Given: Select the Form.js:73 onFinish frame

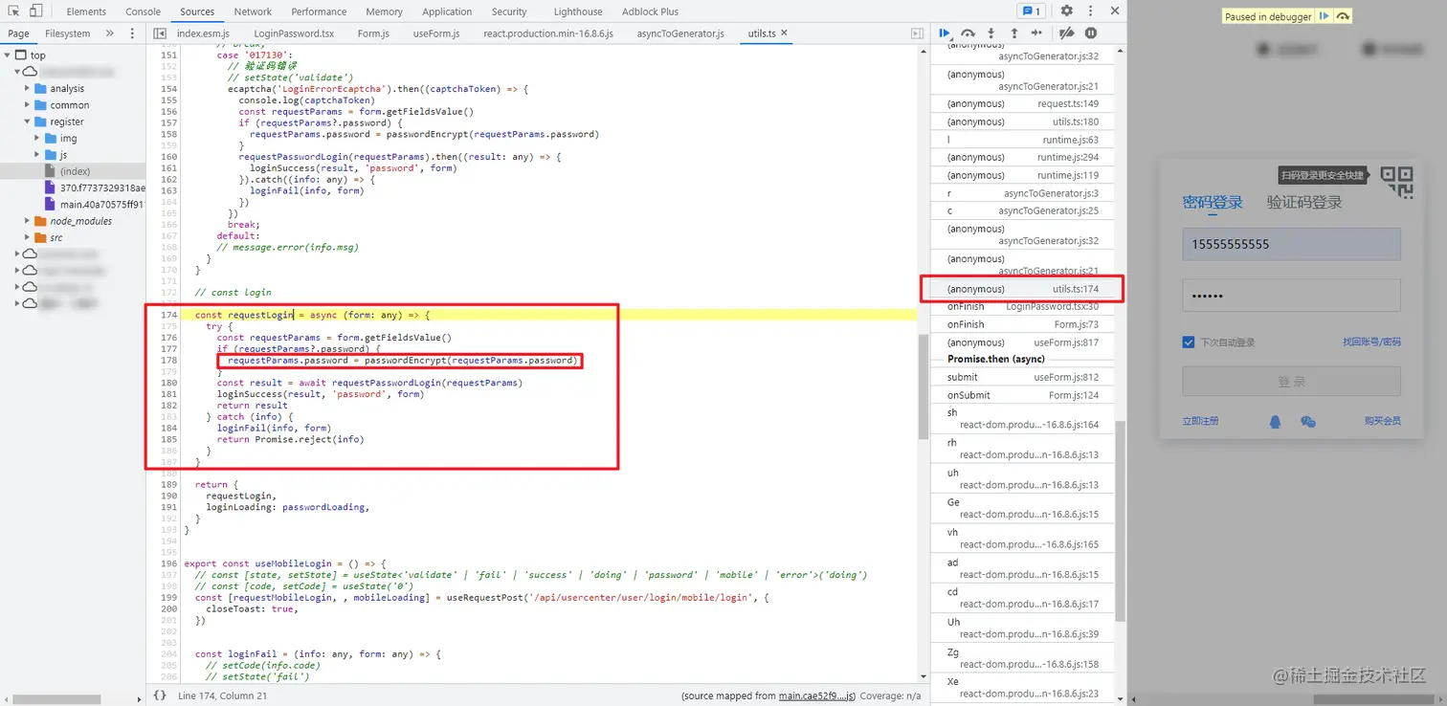Looking at the screenshot, I should [x=1021, y=324].
